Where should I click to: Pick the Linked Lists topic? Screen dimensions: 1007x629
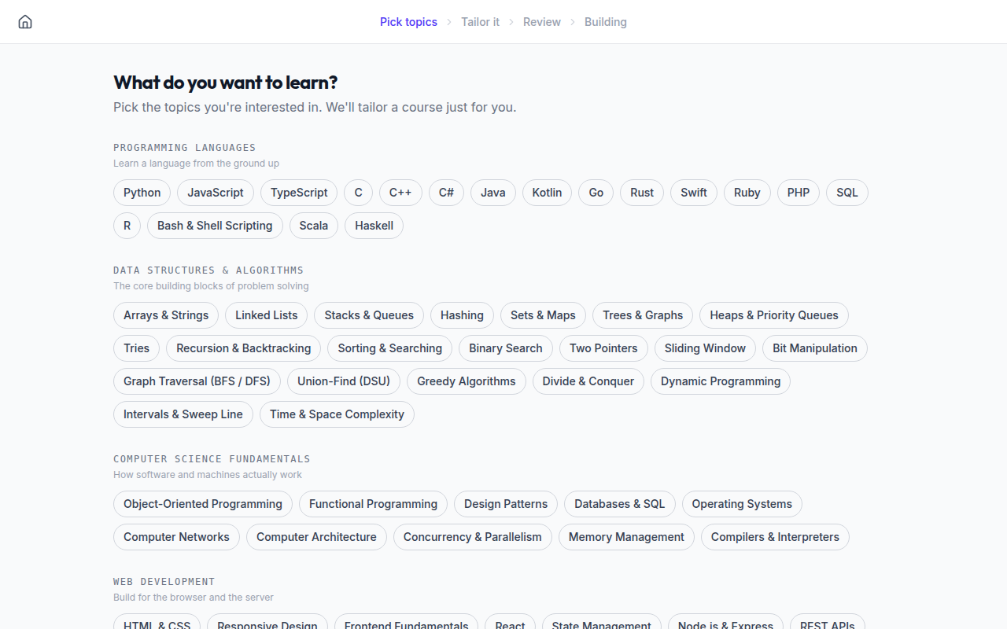point(267,315)
